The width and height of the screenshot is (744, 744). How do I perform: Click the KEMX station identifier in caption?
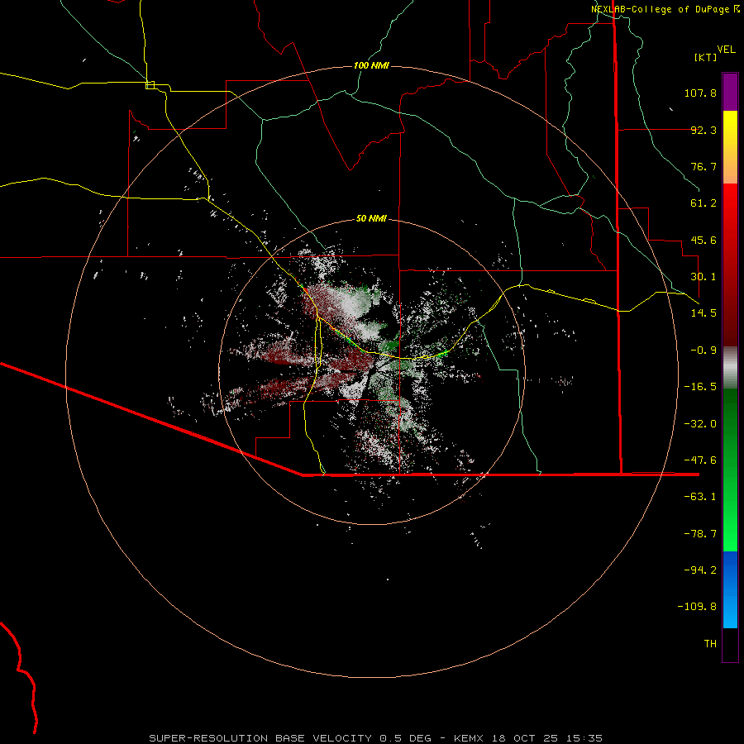point(471,738)
